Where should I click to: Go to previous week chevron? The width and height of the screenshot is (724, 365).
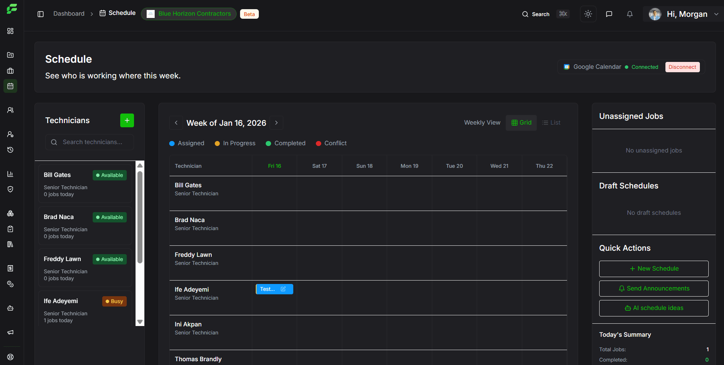pyautogui.click(x=176, y=123)
